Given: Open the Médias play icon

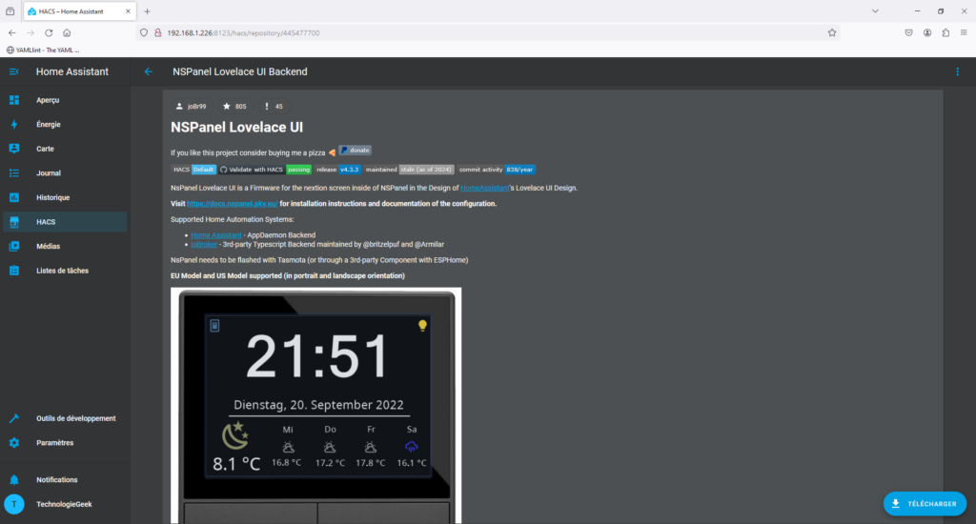Looking at the screenshot, I should [13, 247].
